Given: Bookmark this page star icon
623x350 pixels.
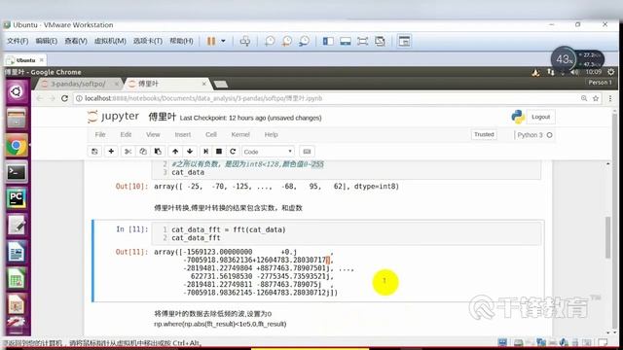Looking at the screenshot, I should tap(596, 98).
